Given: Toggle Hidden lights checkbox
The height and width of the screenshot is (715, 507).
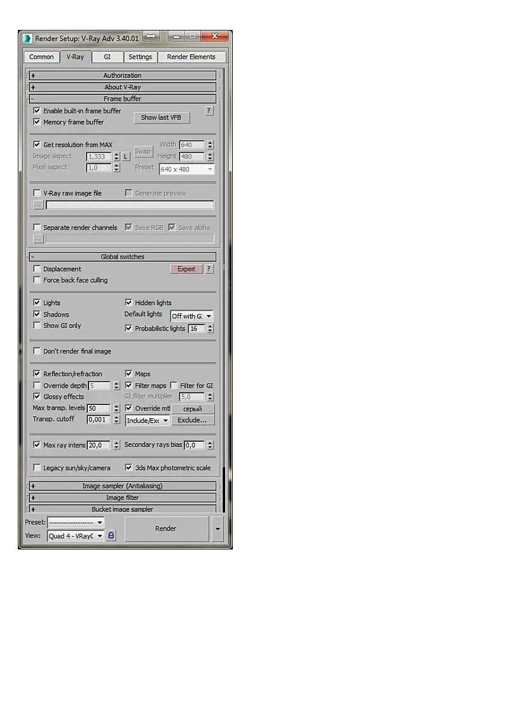Looking at the screenshot, I should [128, 303].
